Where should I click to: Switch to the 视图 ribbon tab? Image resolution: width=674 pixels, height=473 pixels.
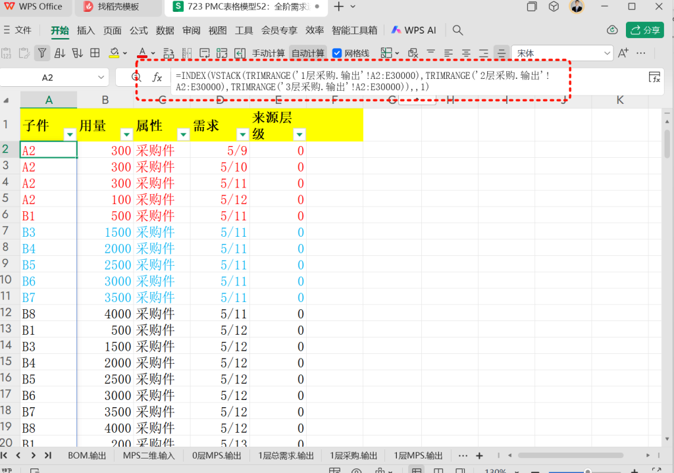tap(217, 30)
